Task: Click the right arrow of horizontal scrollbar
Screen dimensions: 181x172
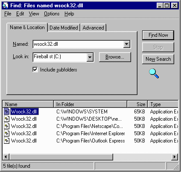Action: tap(175, 157)
